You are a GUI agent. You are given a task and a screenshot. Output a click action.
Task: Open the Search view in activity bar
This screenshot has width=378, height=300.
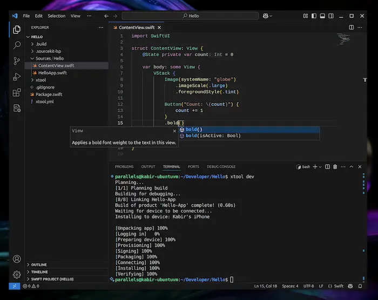click(17, 45)
